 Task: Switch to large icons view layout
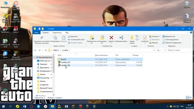click(191, 98)
